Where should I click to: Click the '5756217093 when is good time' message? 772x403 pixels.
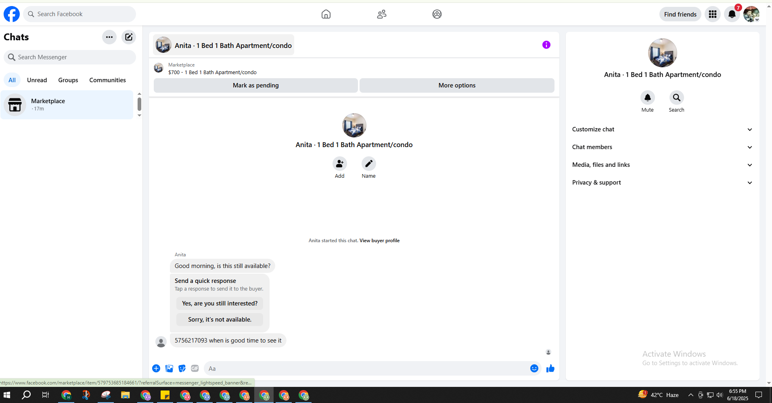coord(228,341)
